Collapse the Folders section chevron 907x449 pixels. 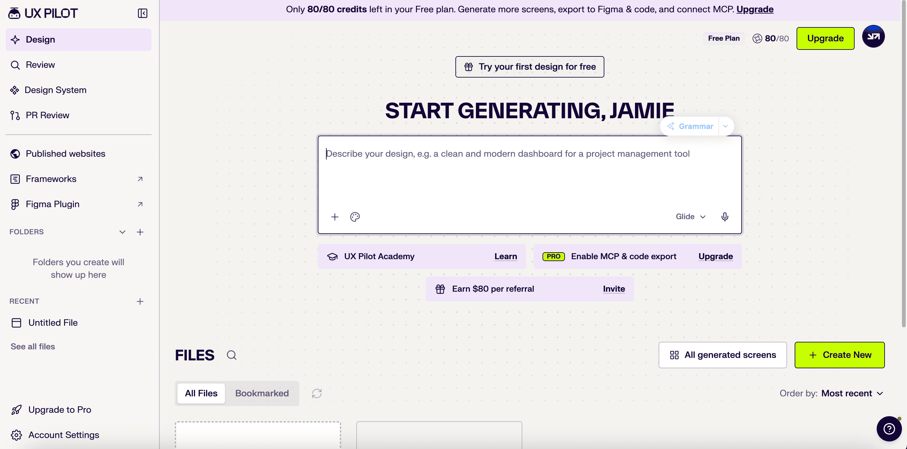click(122, 232)
